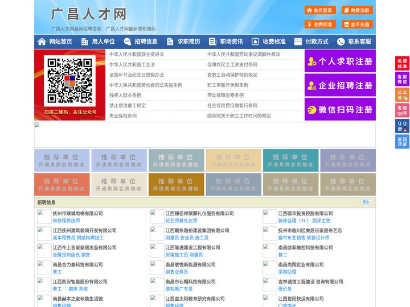Open 联系客服 navigation item

[359, 42]
